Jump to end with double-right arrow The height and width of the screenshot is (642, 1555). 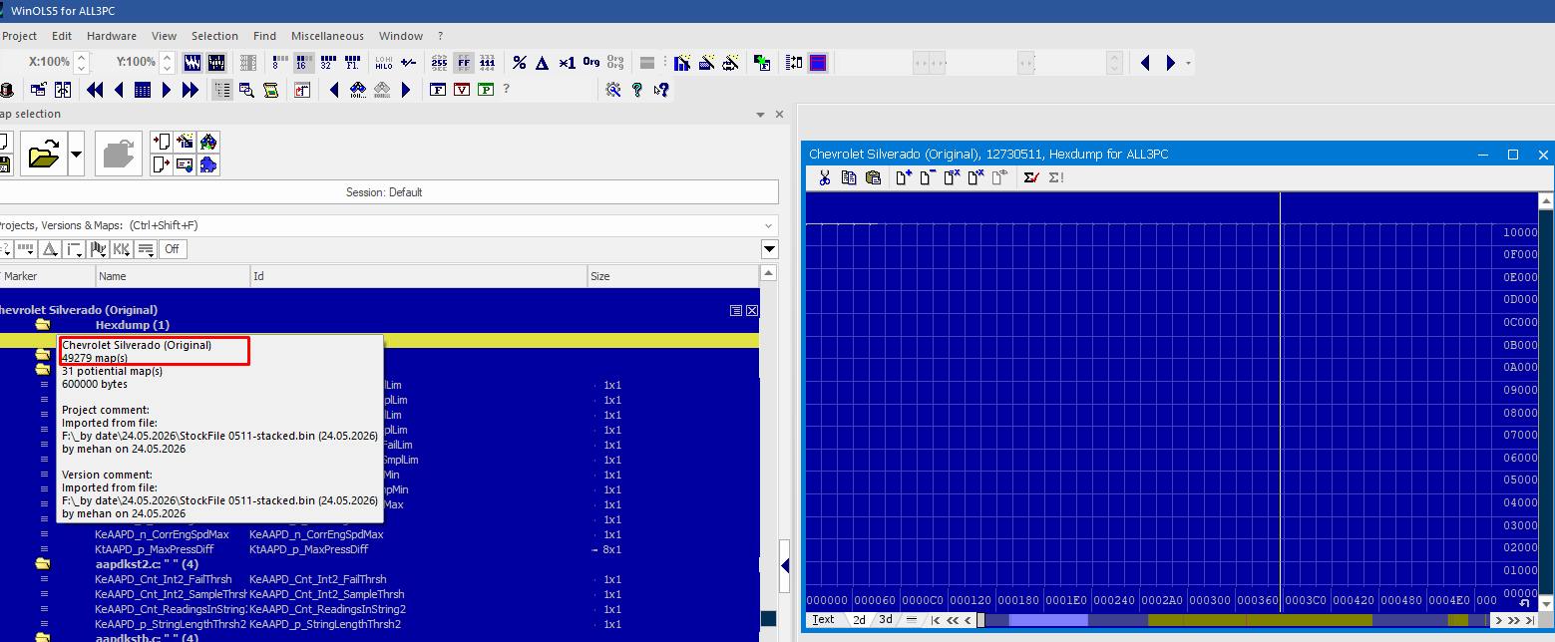[190, 90]
